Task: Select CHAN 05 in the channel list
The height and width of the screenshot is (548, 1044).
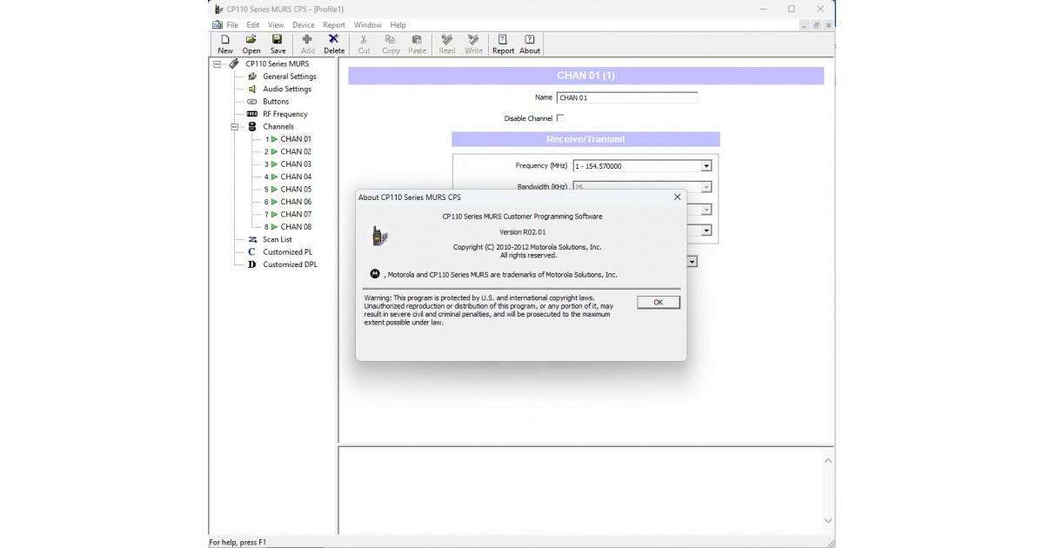Action: [295, 189]
